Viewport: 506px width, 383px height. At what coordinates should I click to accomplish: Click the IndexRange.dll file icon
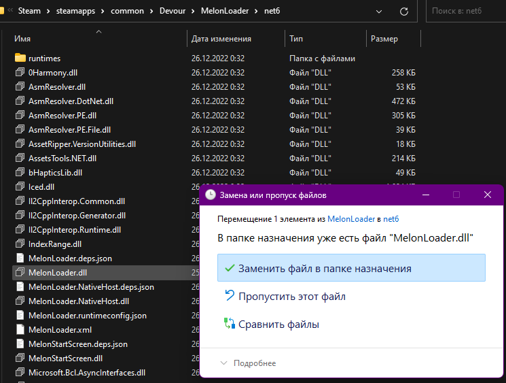(20, 244)
